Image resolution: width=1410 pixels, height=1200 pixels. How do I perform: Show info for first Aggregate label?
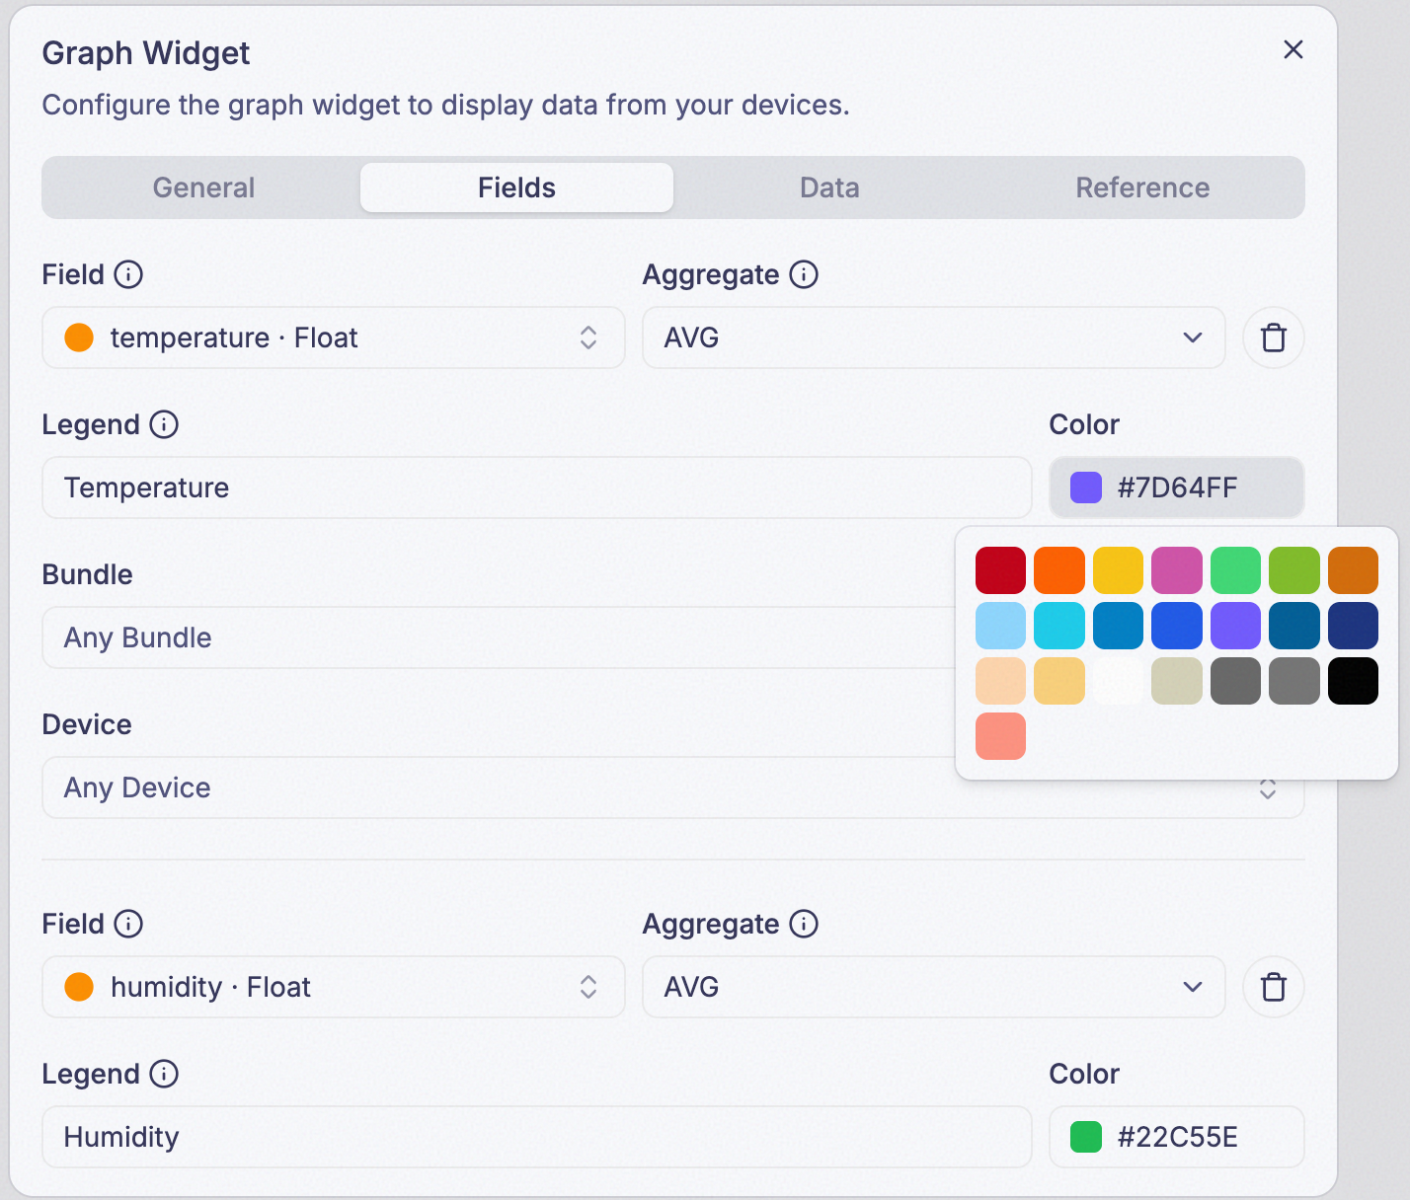point(804,274)
